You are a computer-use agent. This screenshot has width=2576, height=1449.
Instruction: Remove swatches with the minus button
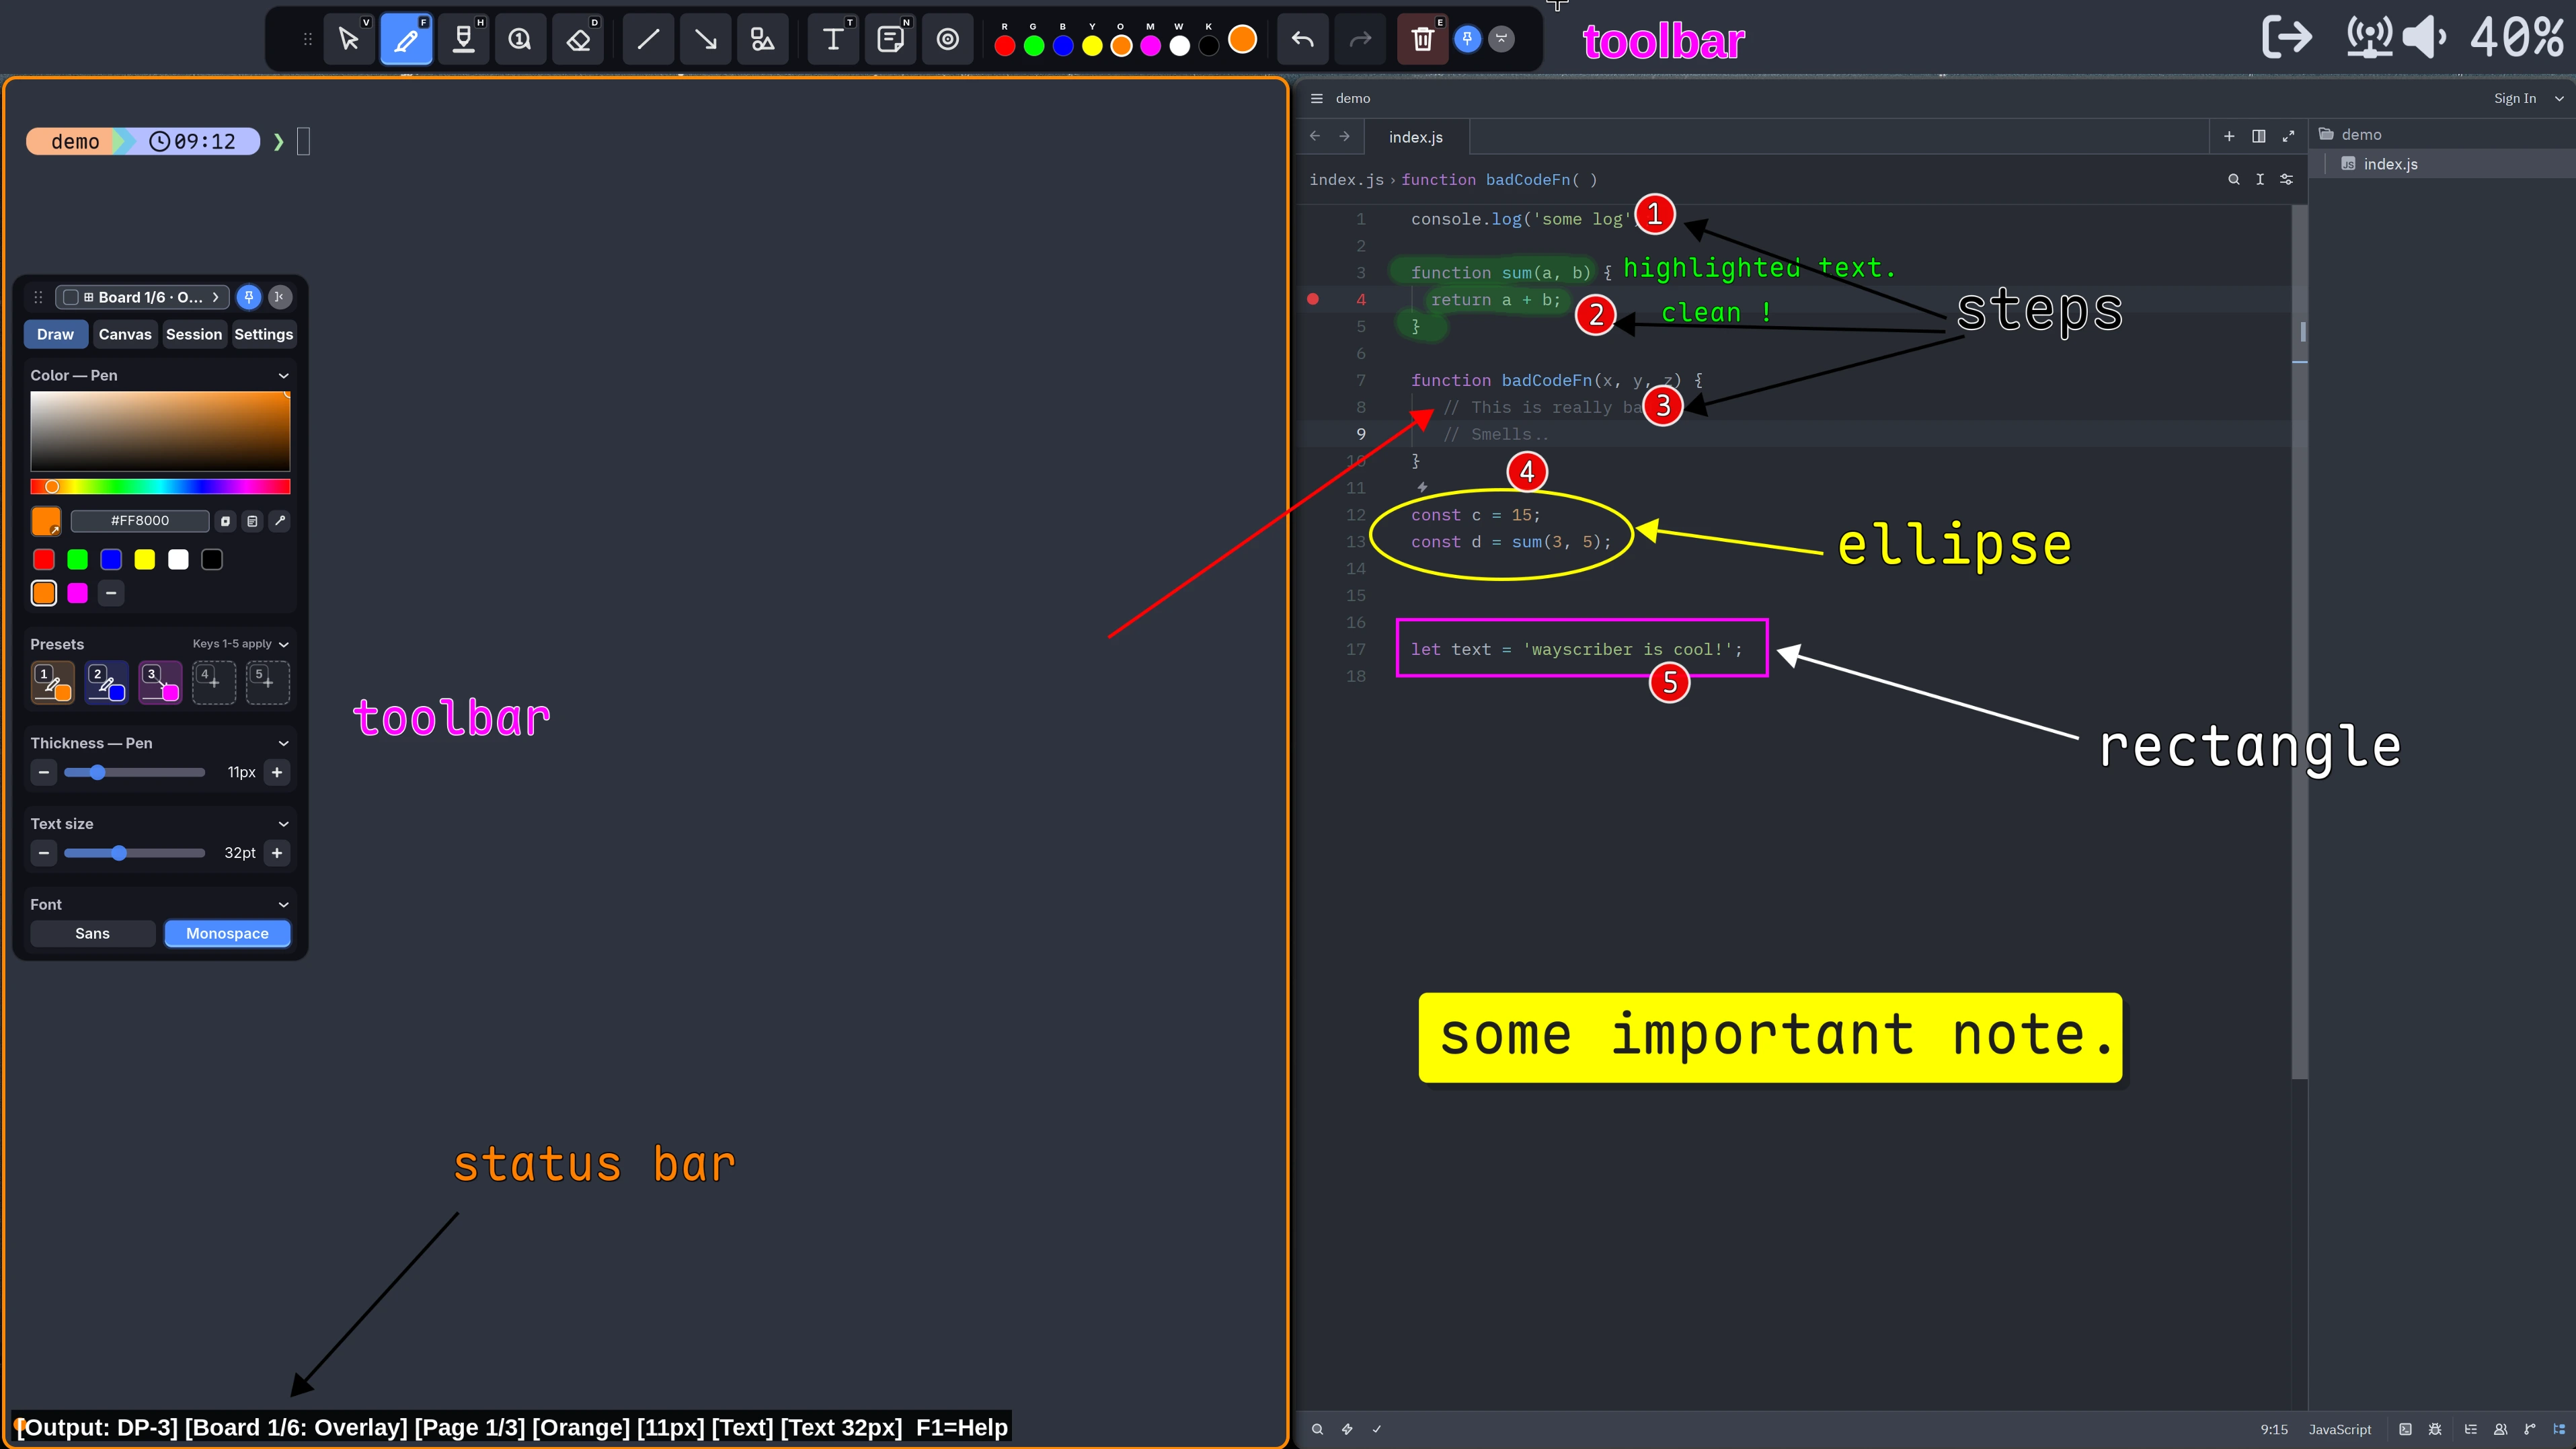tap(111, 594)
